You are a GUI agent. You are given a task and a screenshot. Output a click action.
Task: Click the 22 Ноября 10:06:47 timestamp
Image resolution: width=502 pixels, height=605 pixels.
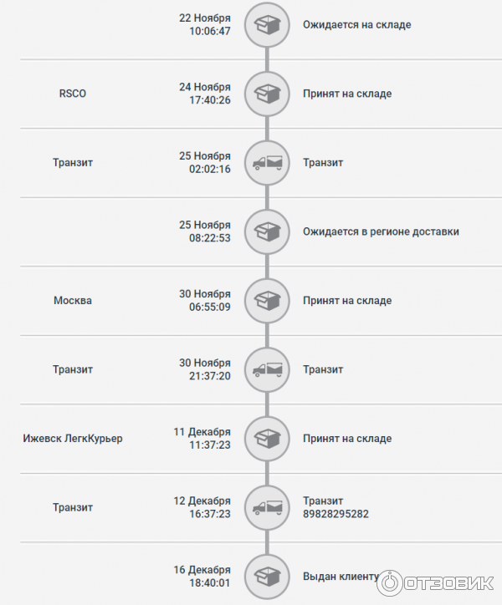tap(205, 25)
